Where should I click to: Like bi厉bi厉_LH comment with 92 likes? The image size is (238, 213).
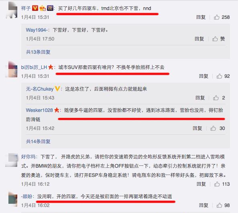click(219, 76)
